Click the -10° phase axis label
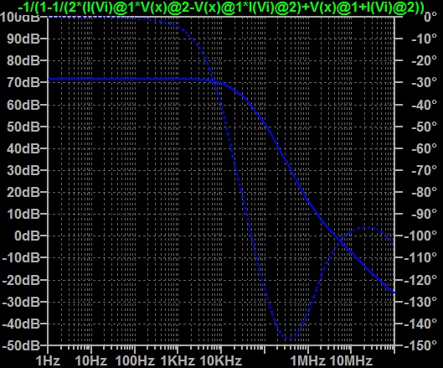Viewport: 443px width, 368px height. coord(425,39)
